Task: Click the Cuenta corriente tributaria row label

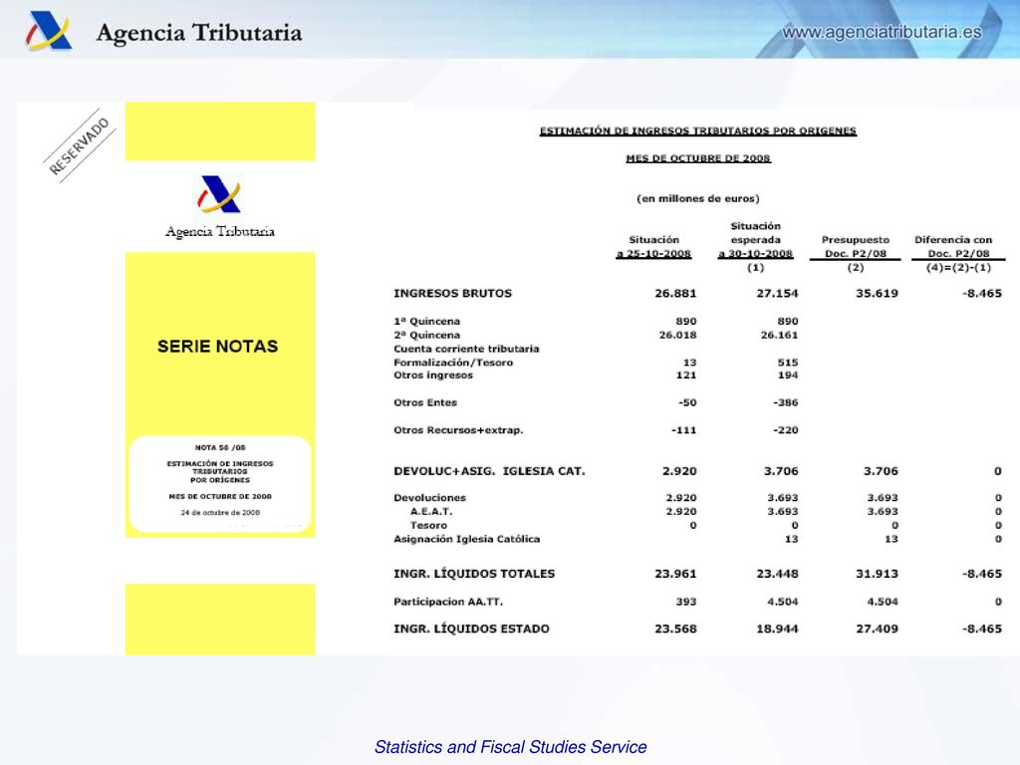Action: click(466, 349)
